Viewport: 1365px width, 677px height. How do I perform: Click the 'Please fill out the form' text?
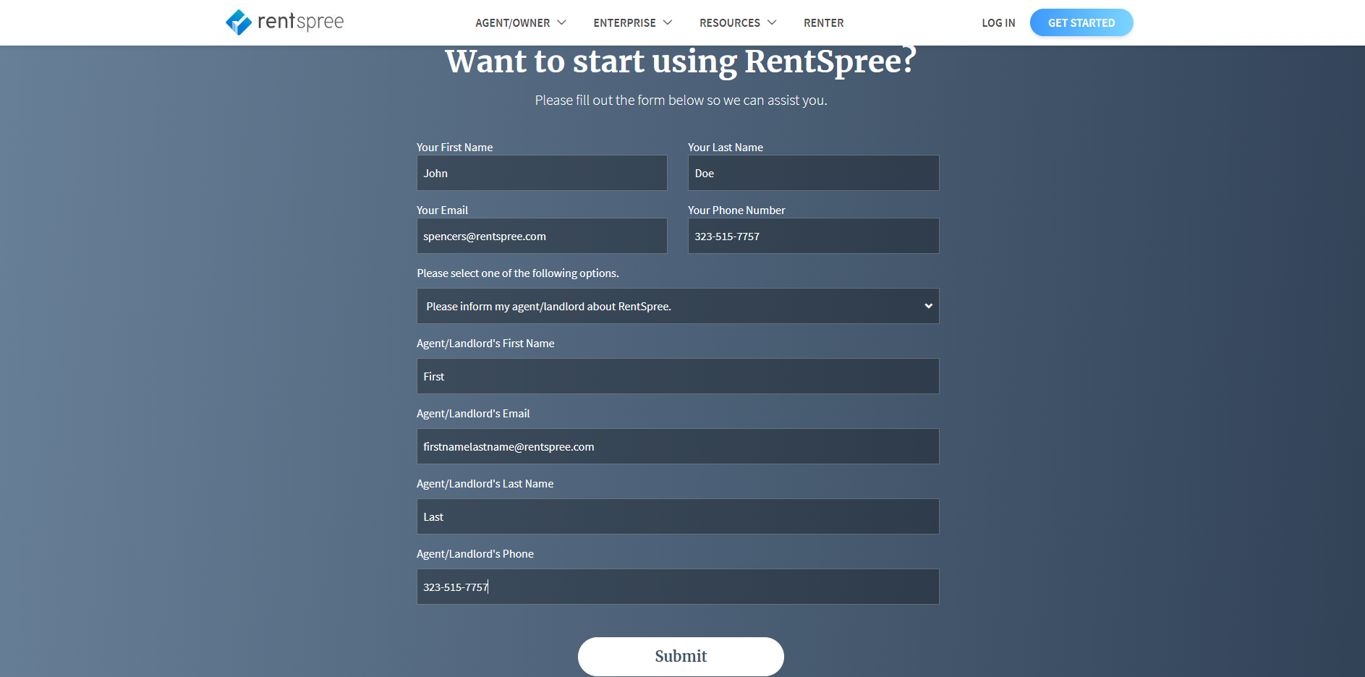tap(681, 100)
